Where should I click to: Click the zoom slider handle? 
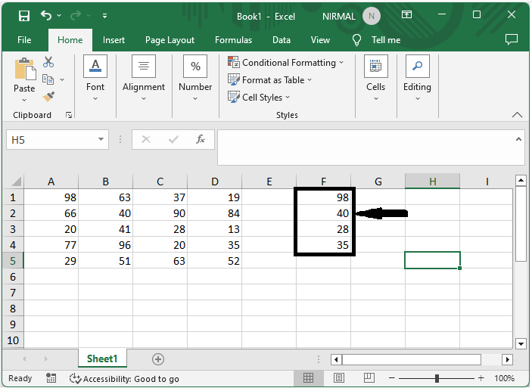[x=437, y=378]
